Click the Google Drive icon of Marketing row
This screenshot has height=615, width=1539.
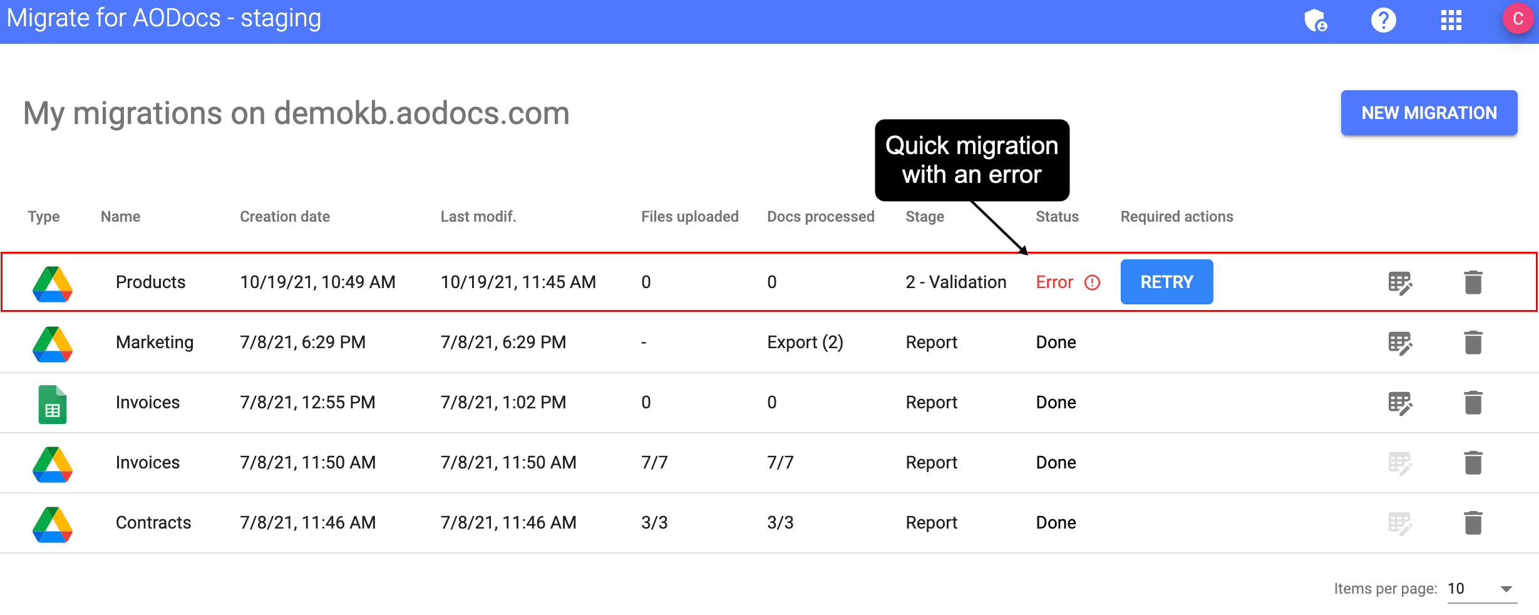[53, 344]
